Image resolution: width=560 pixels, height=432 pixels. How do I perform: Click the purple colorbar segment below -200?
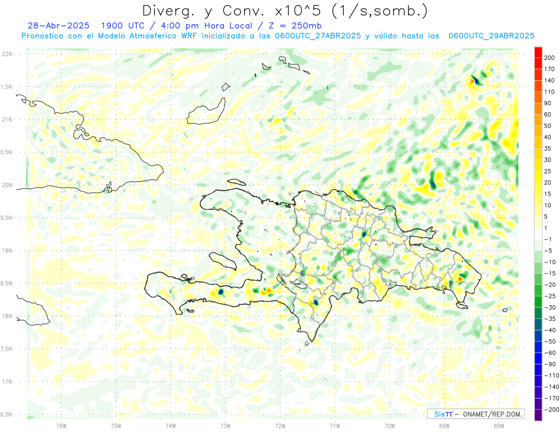pyautogui.click(x=538, y=415)
